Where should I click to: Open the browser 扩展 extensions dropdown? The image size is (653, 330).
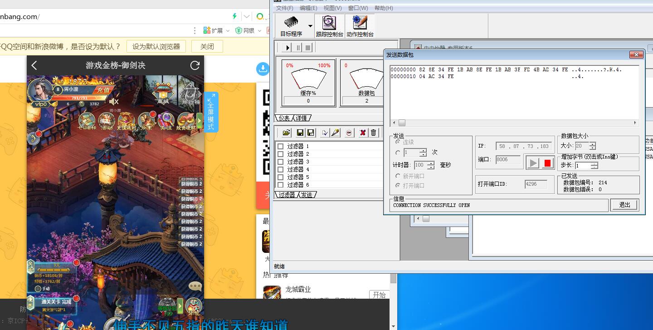pyautogui.click(x=217, y=30)
